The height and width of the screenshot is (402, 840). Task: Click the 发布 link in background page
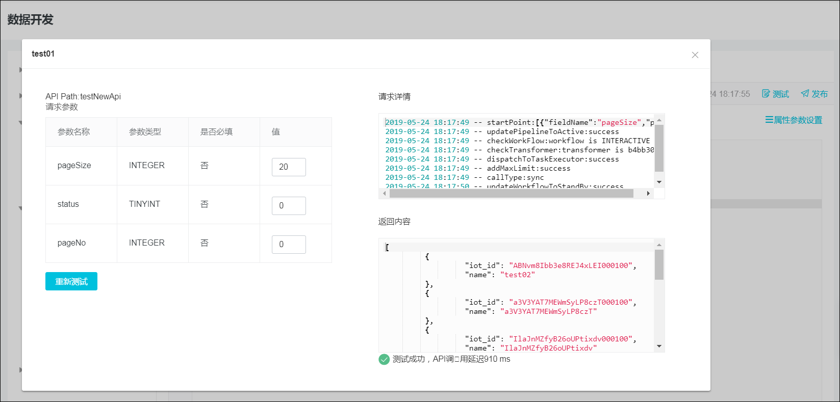pos(814,94)
